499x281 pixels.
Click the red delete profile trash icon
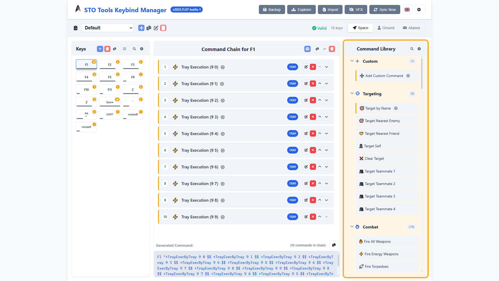pos(163,28)
